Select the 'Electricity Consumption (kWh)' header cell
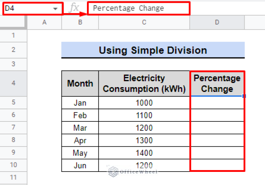This screenshot has height=185, width=265. pyautogui.click(x=144, y=84)
